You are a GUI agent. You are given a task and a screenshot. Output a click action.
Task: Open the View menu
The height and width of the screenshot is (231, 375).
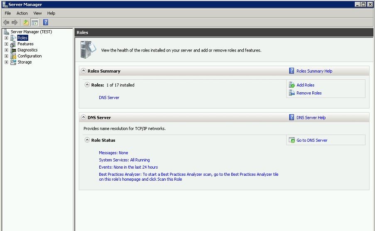37,13
